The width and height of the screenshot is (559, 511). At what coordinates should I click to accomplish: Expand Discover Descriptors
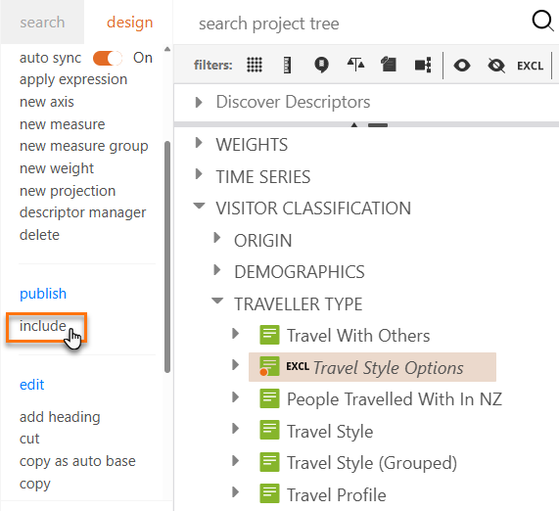199,103
